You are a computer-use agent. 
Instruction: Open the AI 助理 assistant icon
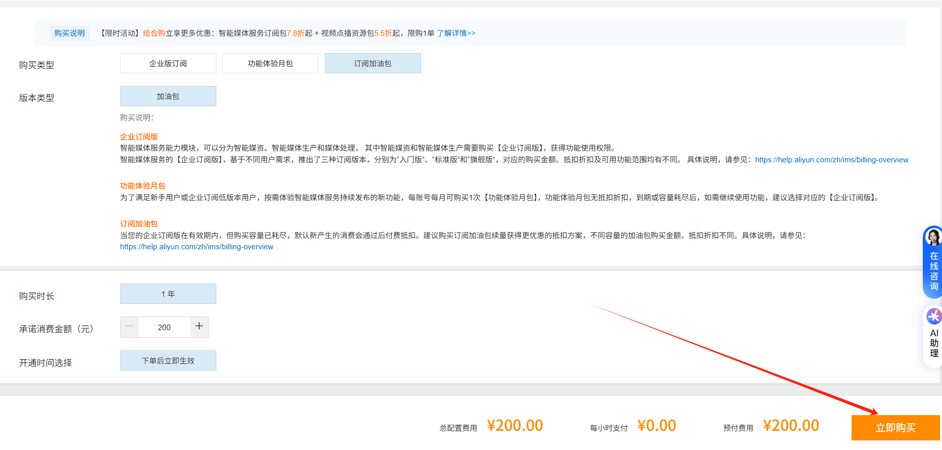pyautogui.click(x=933, y=317)
